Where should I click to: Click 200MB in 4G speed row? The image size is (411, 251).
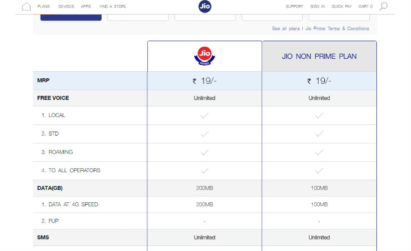[204, 204]
